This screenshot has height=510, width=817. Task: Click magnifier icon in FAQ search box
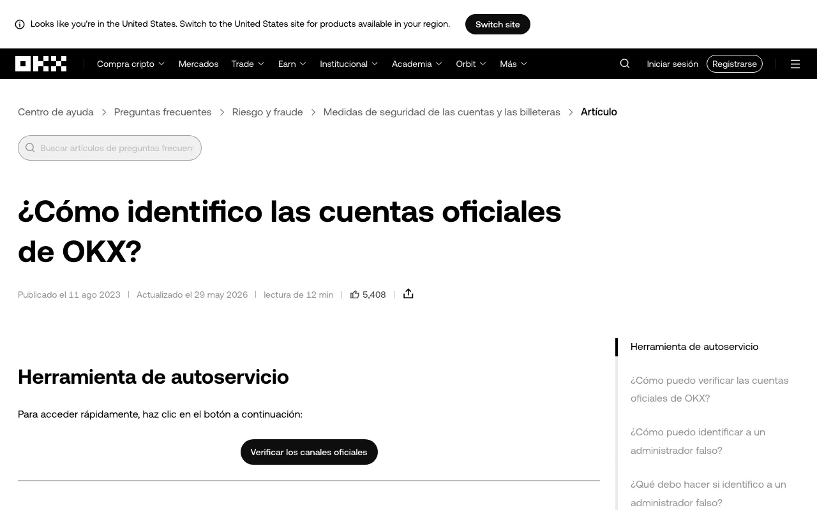pyautogui.click(x=30, y=148)
